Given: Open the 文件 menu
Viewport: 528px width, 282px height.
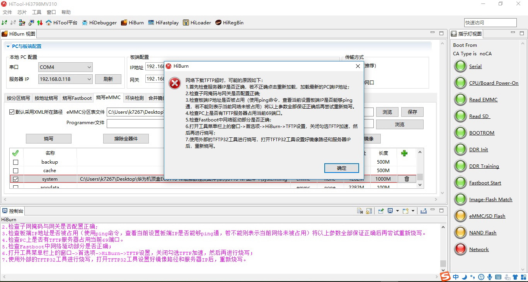Looking at the screenshot, I should tap(7, 12).
